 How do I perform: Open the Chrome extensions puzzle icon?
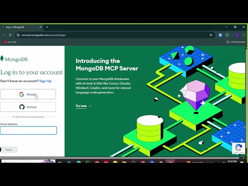click(x=227, y=35)
